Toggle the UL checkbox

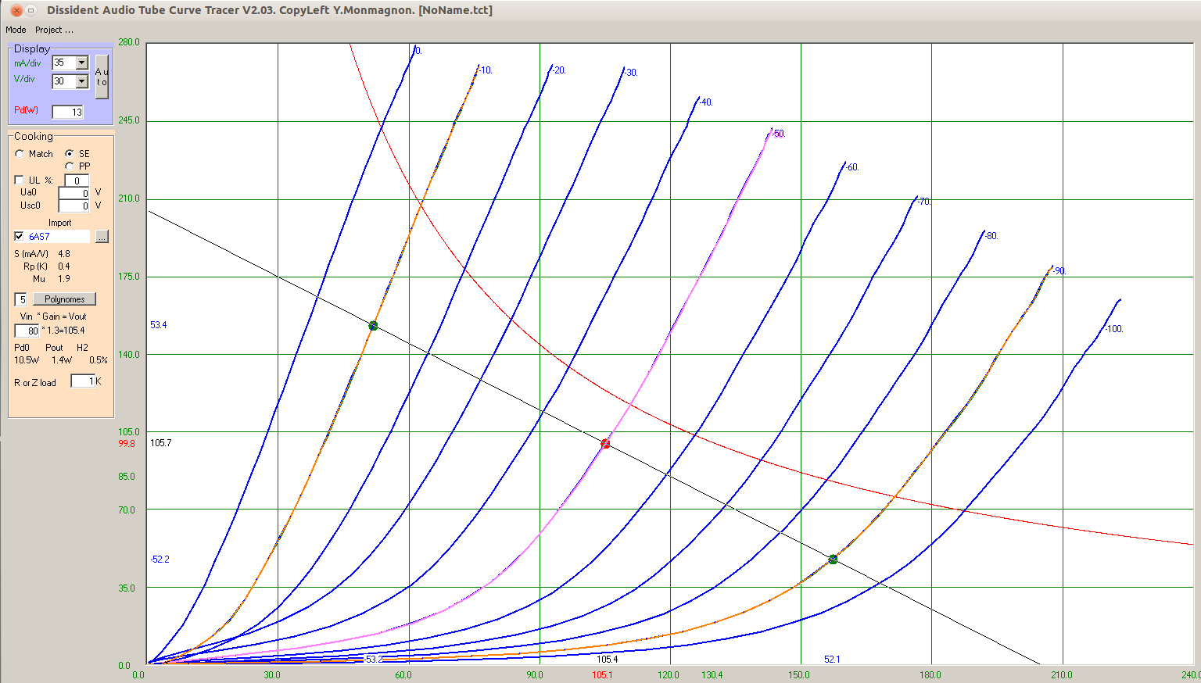pyautogui.click(x=20, y=181)
